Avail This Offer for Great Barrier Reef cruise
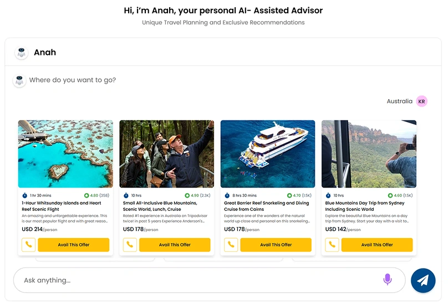This screenshot has height=303, width=448. [276, 245]
